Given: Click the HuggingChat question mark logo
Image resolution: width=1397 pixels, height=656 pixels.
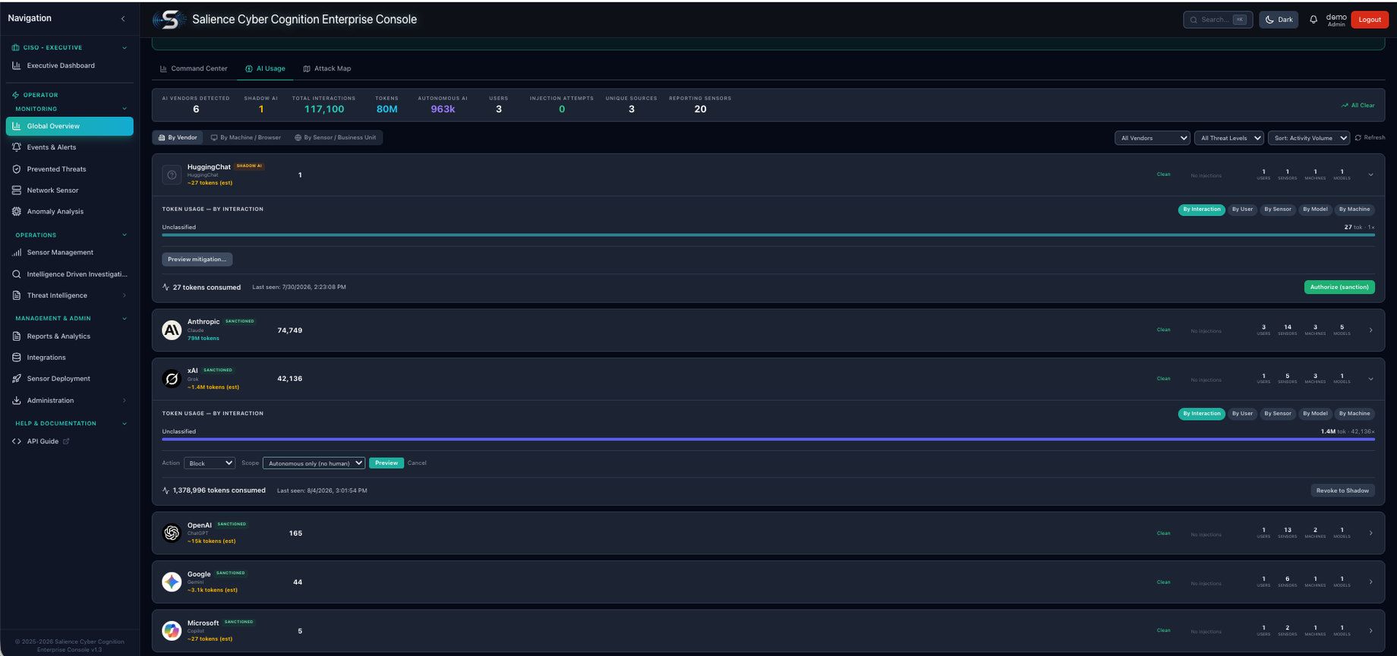Looking at the screenshot, I should (172, 175).
